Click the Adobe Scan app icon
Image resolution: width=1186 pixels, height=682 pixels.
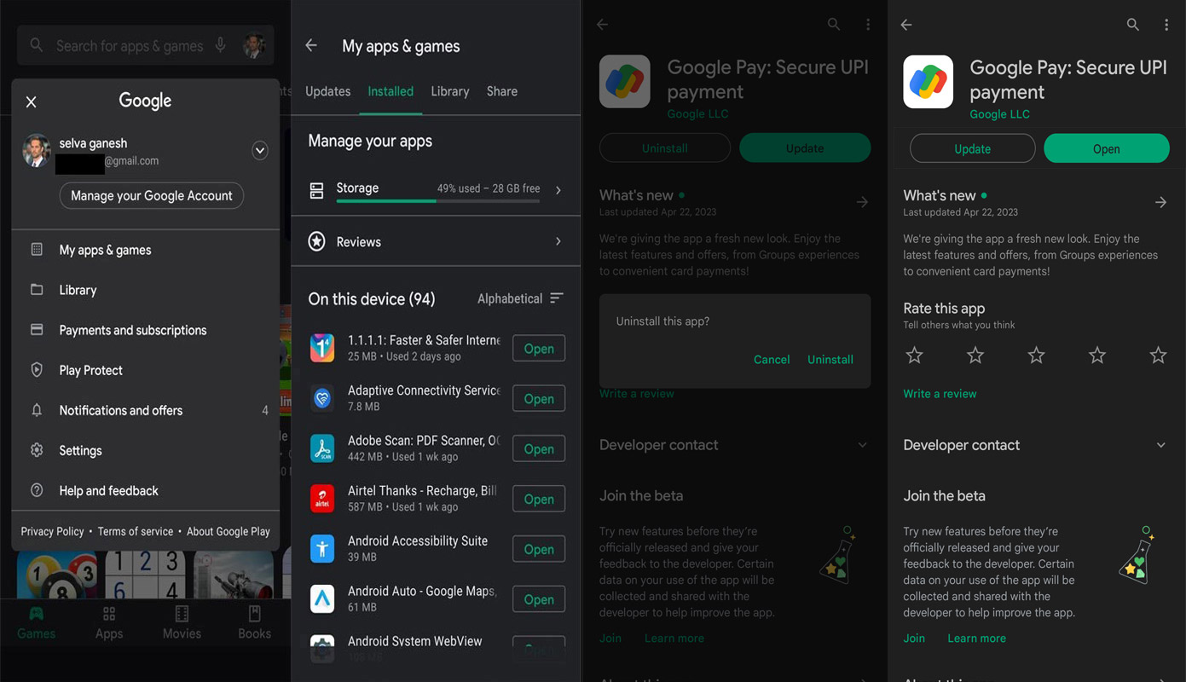point(322,448)
